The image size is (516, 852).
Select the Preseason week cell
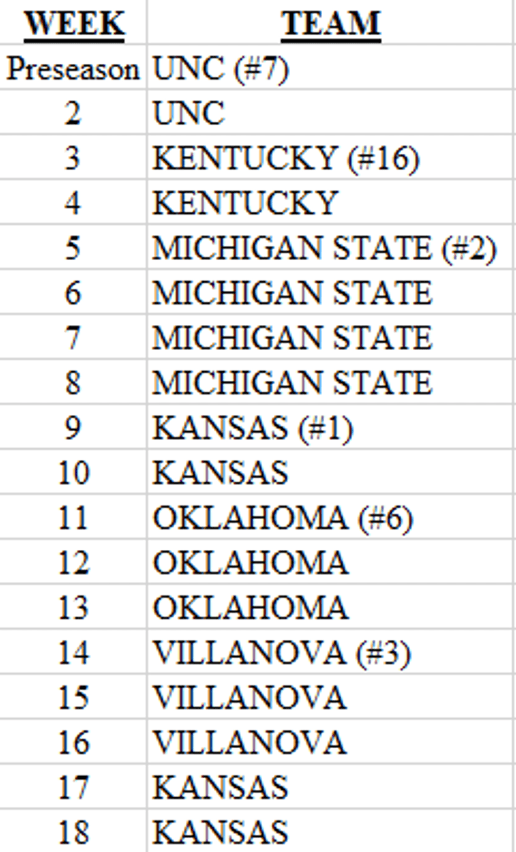click(x=73, y=69)
